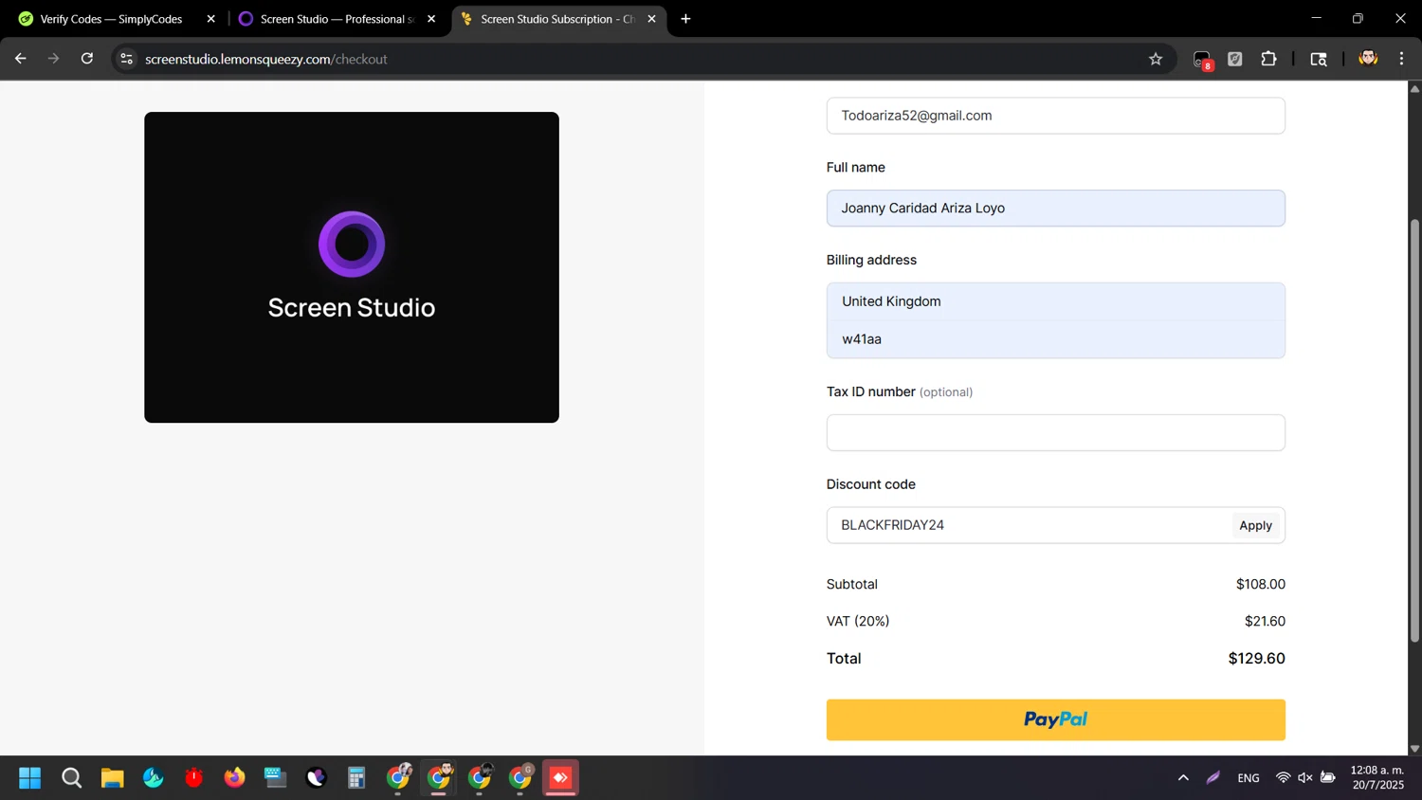Go back to the previous page
1422x800 pixels.
(x=20, y=59)
